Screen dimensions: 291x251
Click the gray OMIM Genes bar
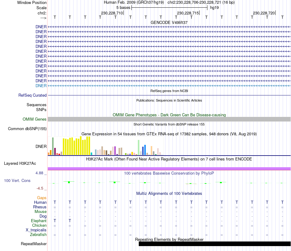pos(169,119)
